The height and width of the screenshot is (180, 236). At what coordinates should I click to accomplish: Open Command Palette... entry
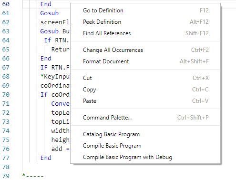coord(145,118)
